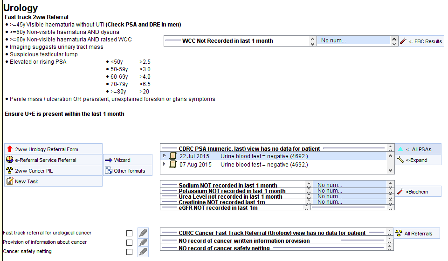Click the Sodium NOT recorded in last 1 month text
448x261 pixels.
(227, 186)
